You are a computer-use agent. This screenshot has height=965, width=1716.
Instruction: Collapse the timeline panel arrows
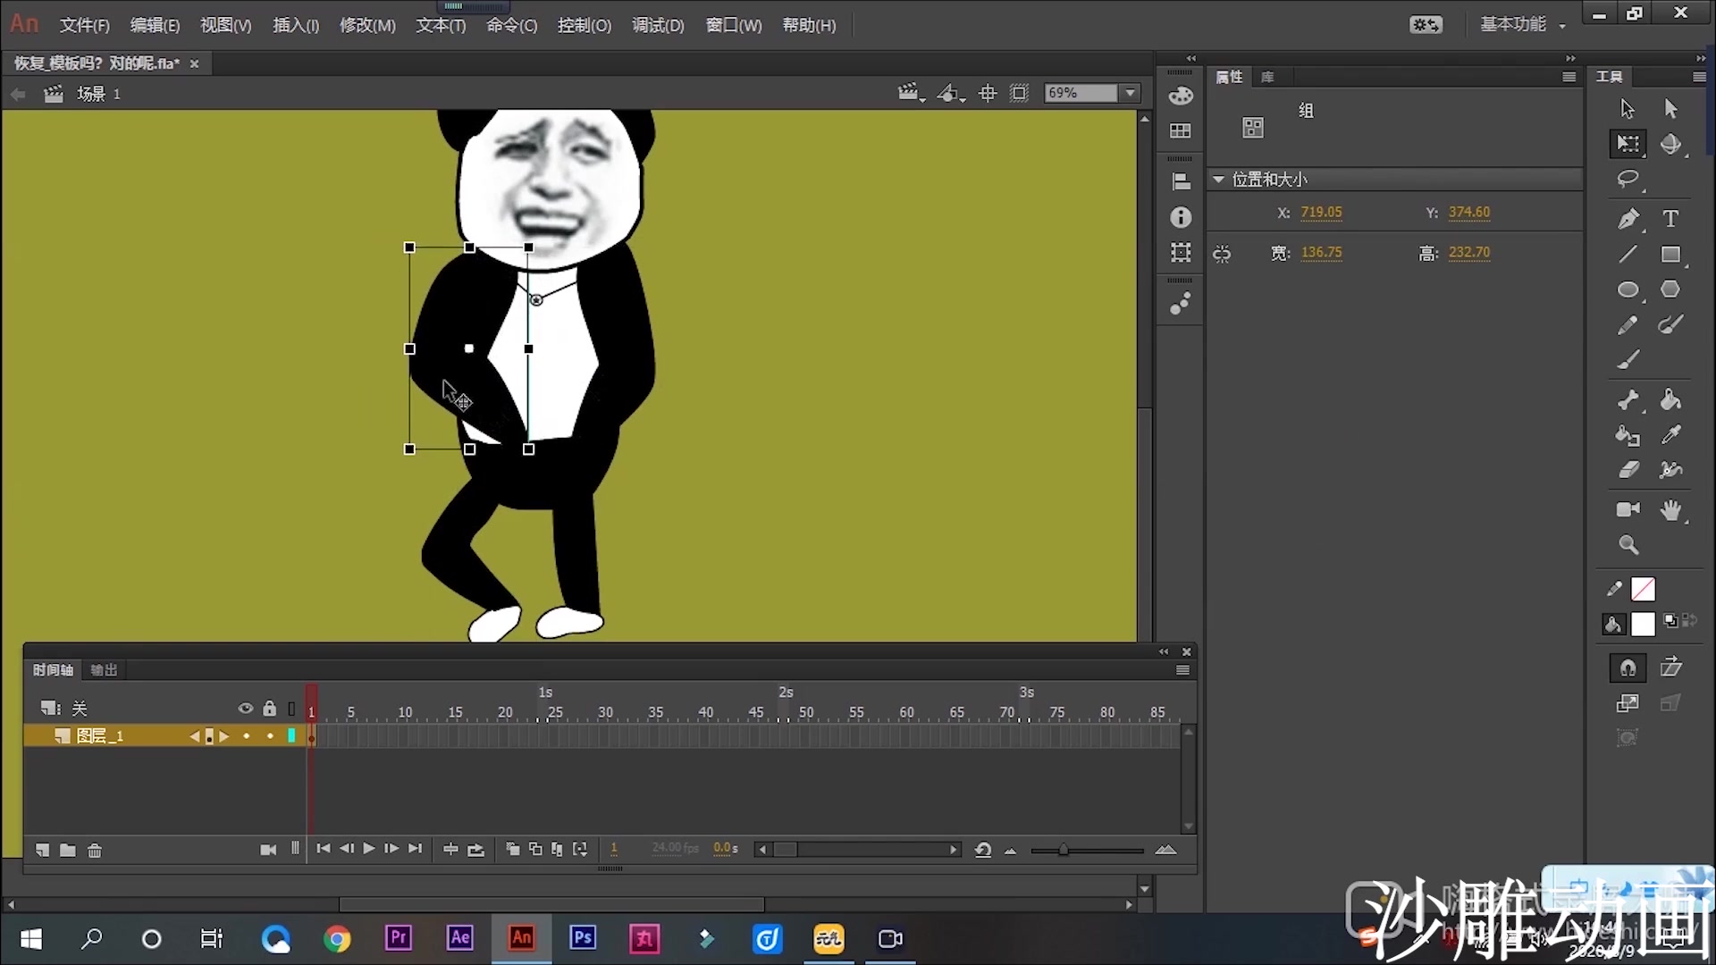pyautogui.click(x=1164, y=651)
